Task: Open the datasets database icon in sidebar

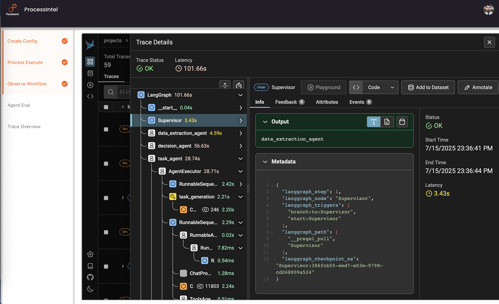Action: pos(90,73)
